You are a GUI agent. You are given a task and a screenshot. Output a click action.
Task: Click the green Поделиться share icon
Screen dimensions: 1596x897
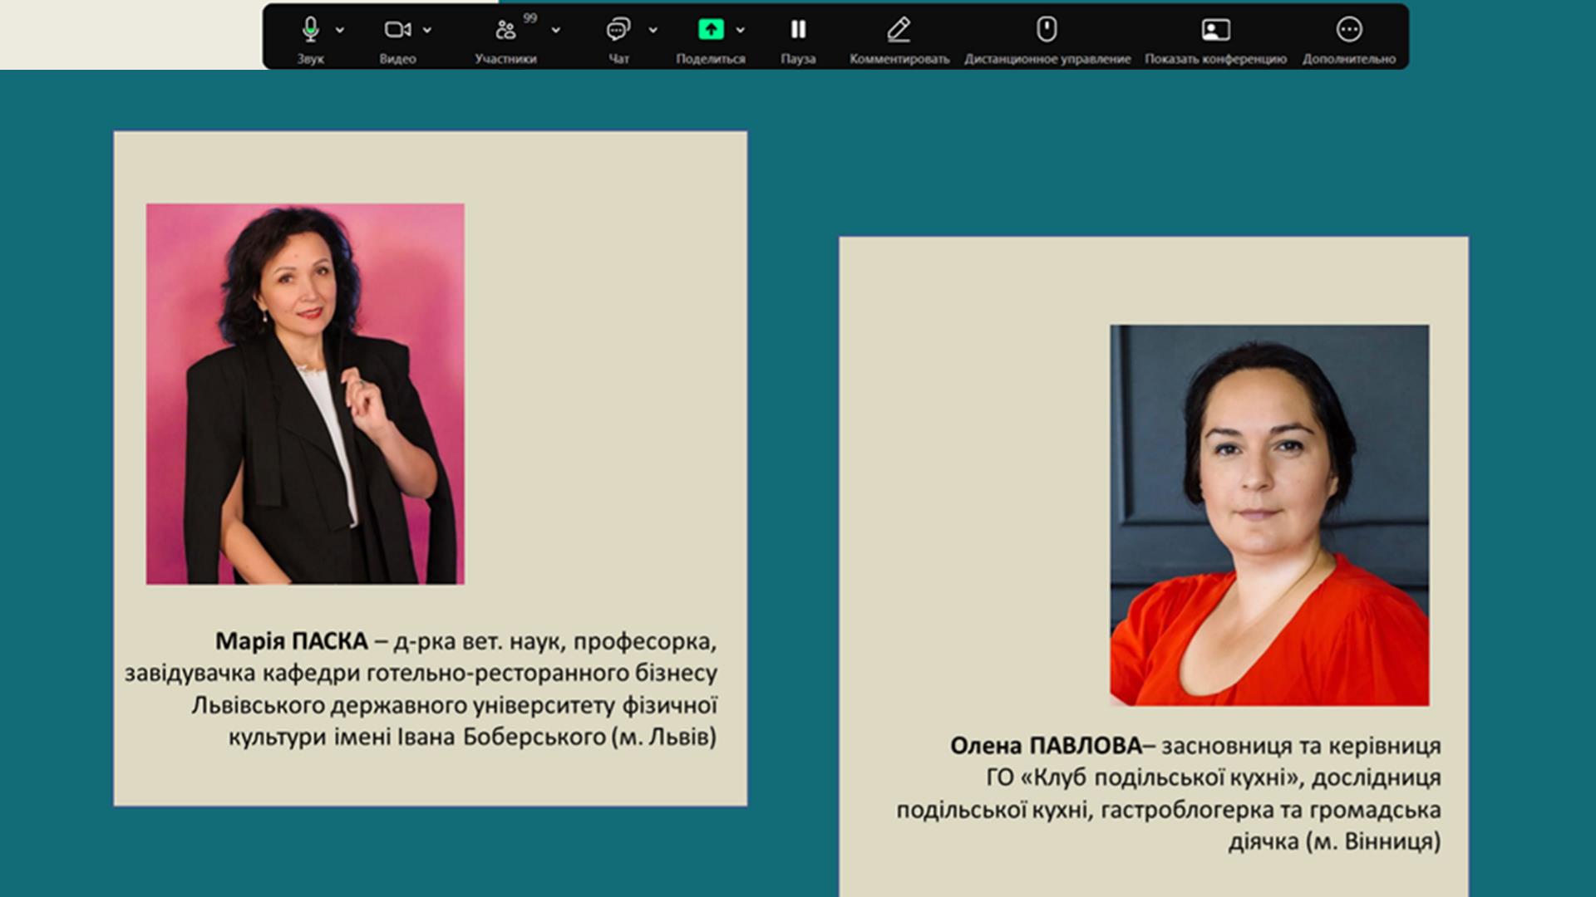[710, 30]
